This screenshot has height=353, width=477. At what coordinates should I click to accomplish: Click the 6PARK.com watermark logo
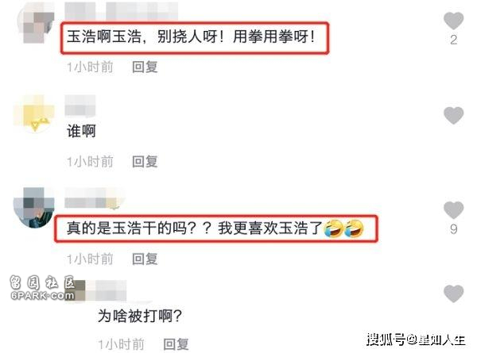[42, 287]
